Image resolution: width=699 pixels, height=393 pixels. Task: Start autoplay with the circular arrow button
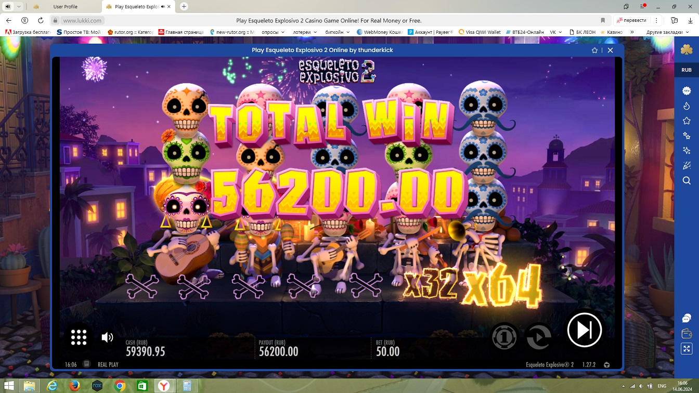[x=539, y=337]
